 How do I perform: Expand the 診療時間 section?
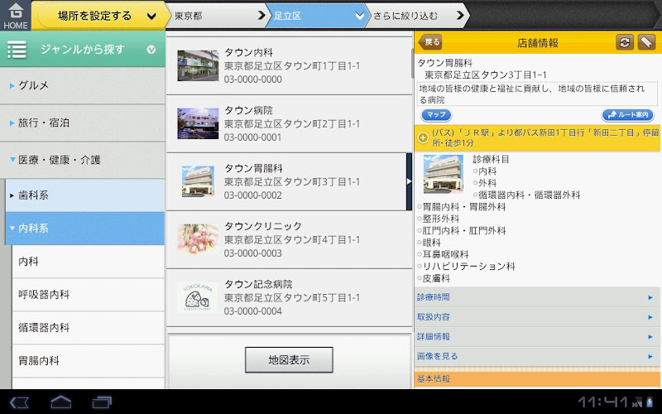click(537, 297)
